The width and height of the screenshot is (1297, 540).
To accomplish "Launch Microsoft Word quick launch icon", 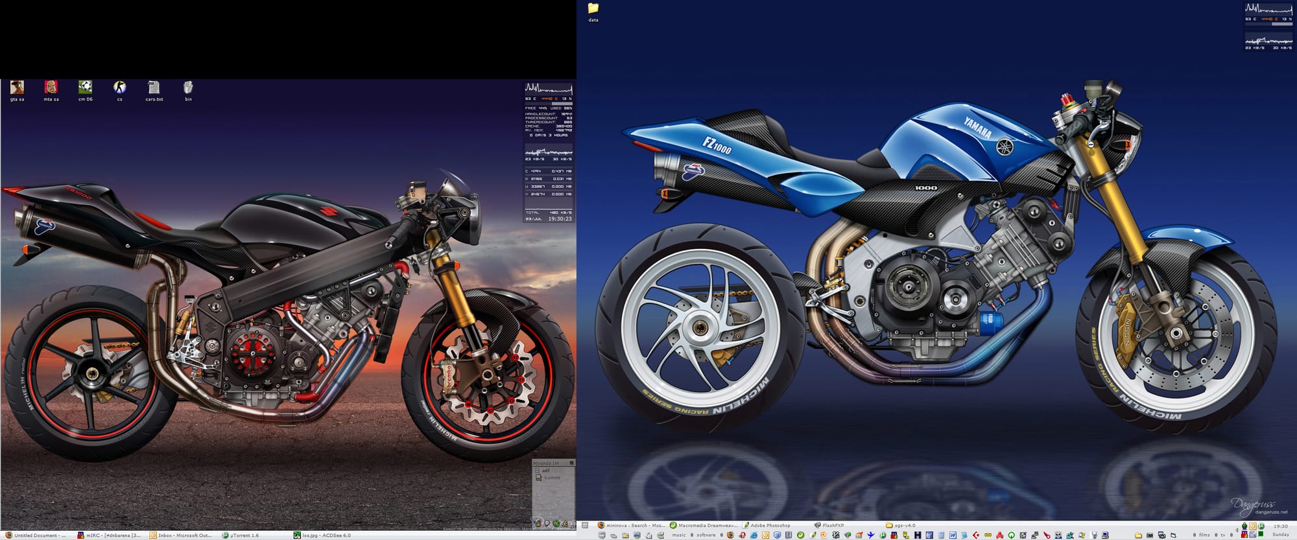I will (x=953, y=535).
